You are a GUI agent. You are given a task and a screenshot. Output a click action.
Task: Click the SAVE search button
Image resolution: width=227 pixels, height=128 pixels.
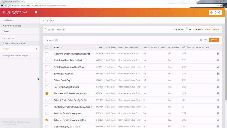(x=199, y=30)
